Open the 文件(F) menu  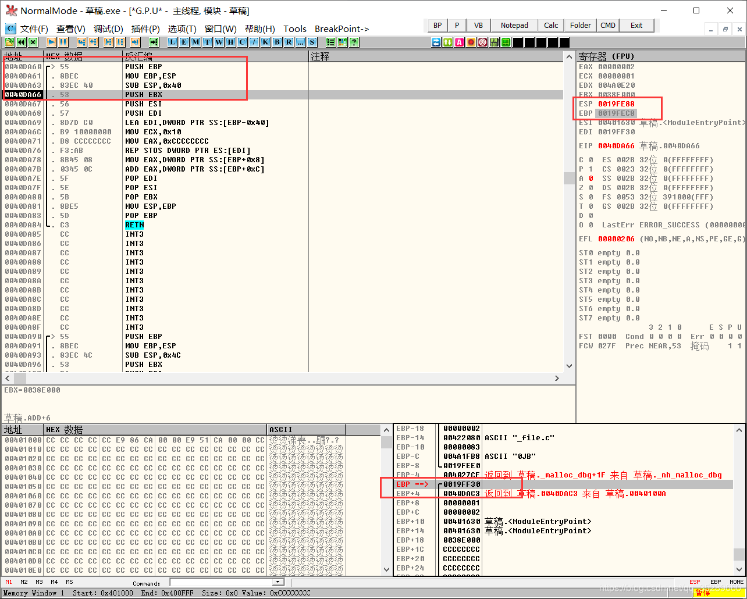[34, 28]
